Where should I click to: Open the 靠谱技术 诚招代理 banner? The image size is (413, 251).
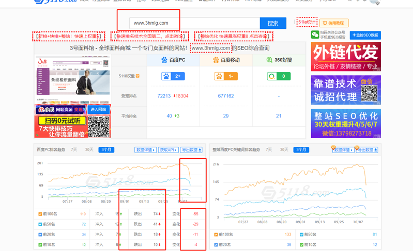[x=346, y=90]
